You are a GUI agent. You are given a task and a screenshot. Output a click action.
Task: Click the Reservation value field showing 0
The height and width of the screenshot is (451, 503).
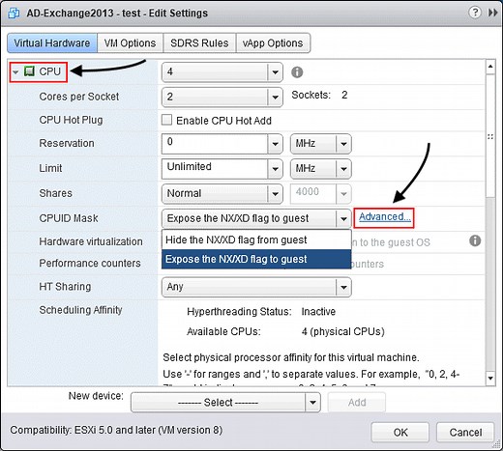pos(215,144)
